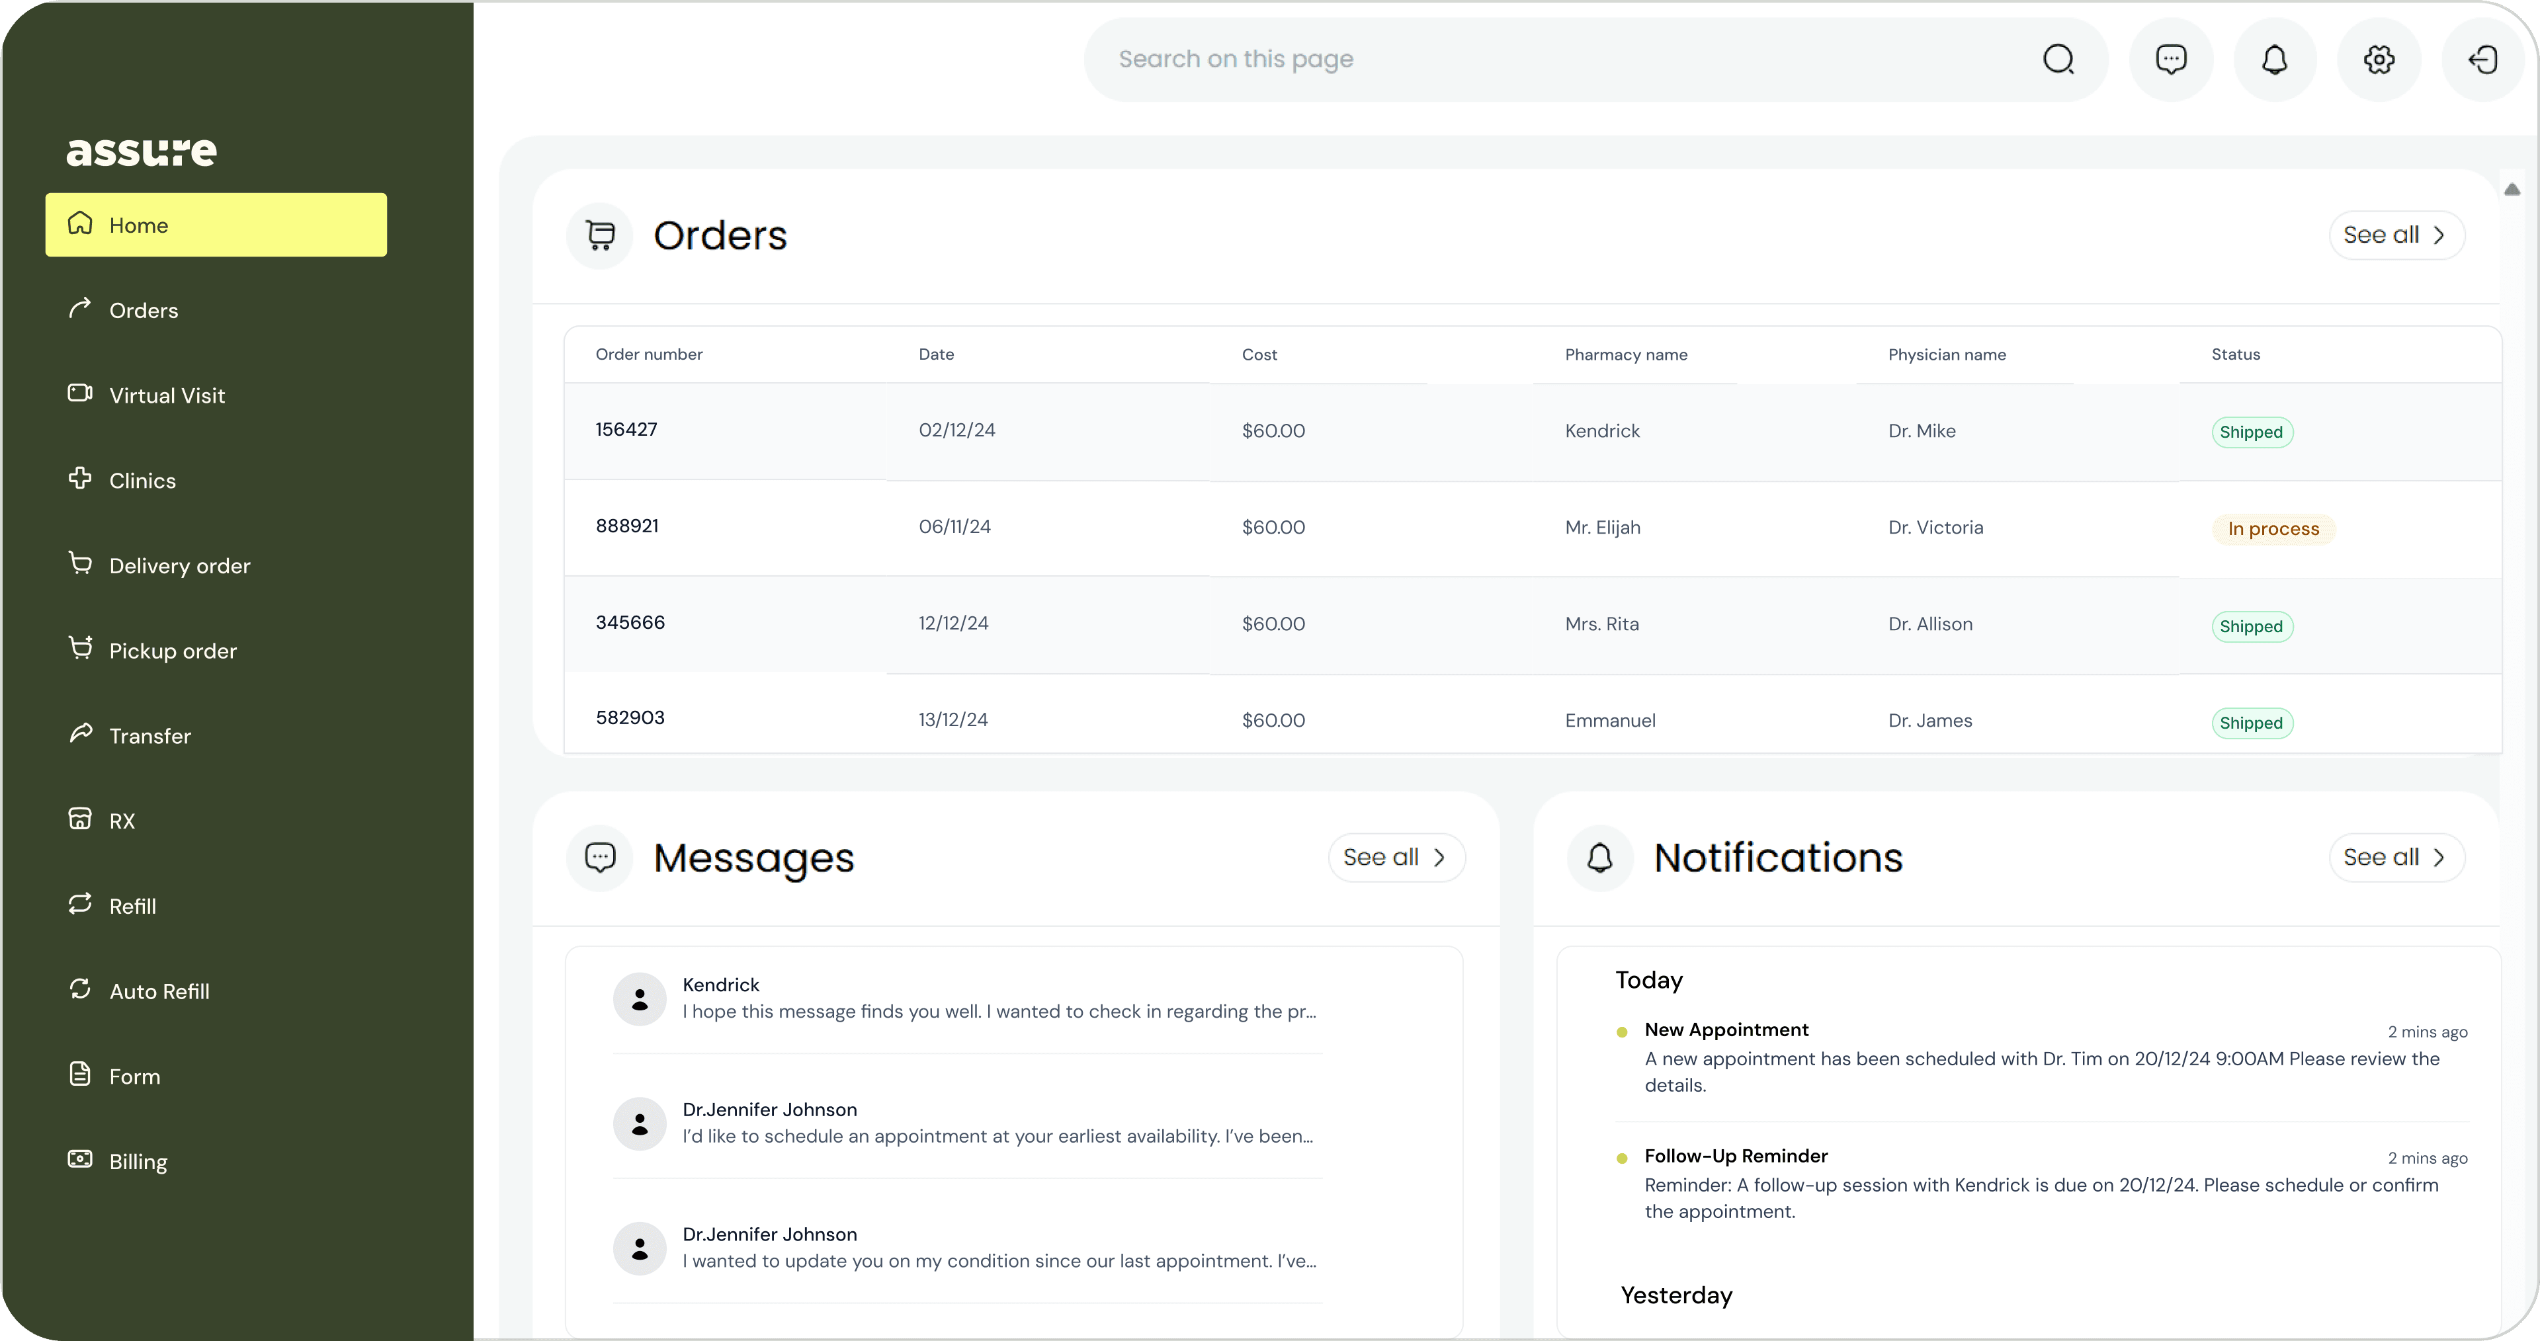The height and width of the screenshot is (1341, 2540).
Task: Open the notifications bell in the header
Action: point(2275,59)
